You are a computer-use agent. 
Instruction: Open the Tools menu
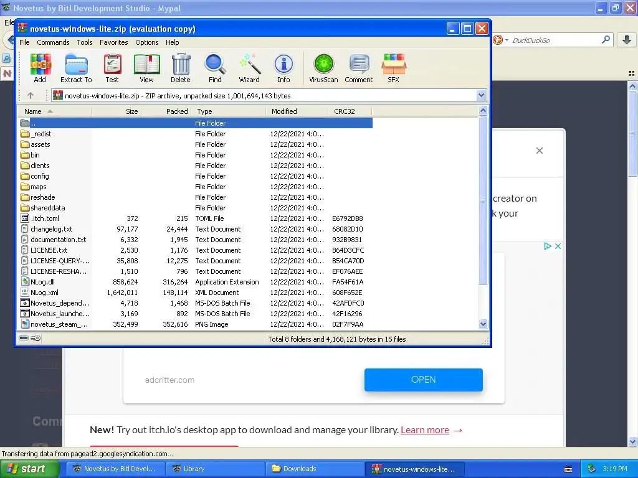coord(85,42)
